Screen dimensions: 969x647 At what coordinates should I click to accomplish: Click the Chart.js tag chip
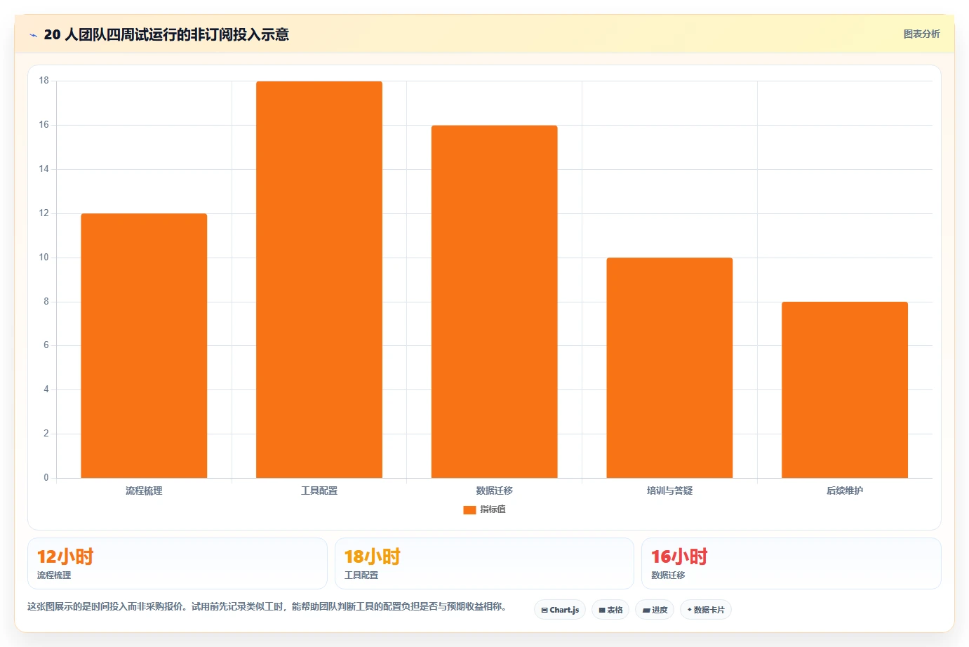[560, 610]
